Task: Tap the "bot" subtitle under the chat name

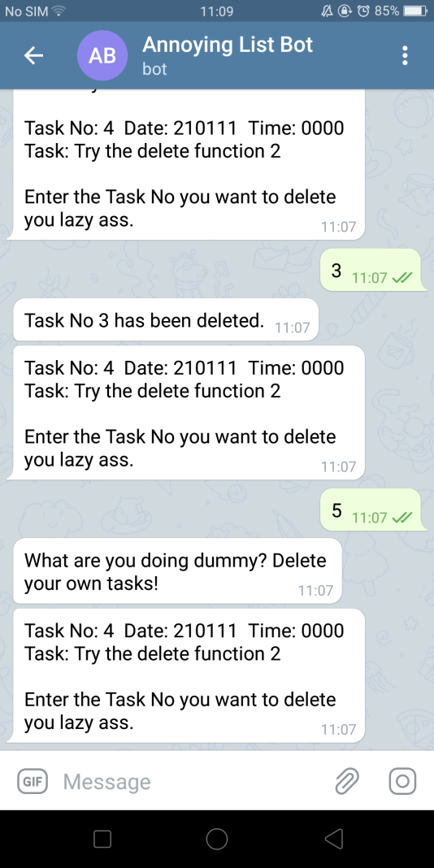Action: coord(154,69)
